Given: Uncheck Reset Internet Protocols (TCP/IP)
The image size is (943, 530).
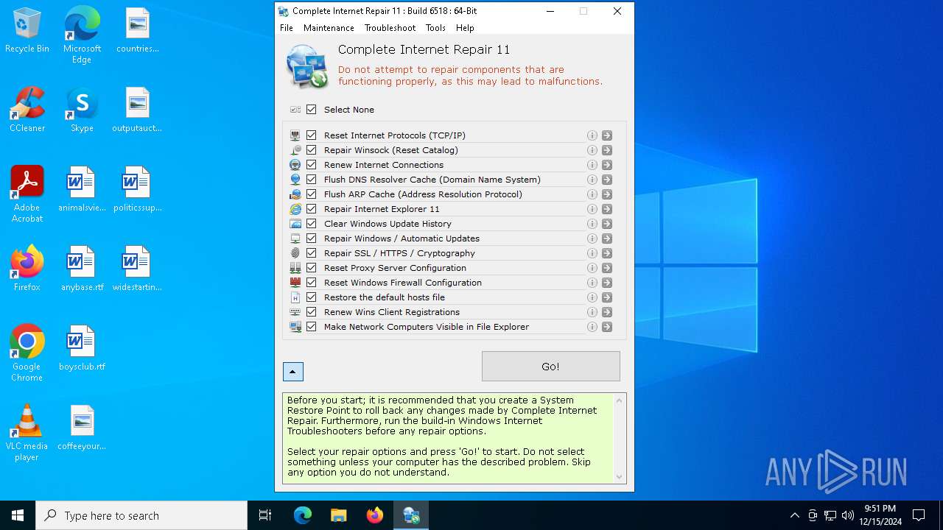Looking at the screenshot, I should pyautogui.click(x=312, y=135).
